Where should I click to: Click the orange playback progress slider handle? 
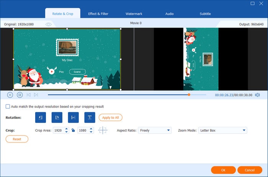click(189, 95)
